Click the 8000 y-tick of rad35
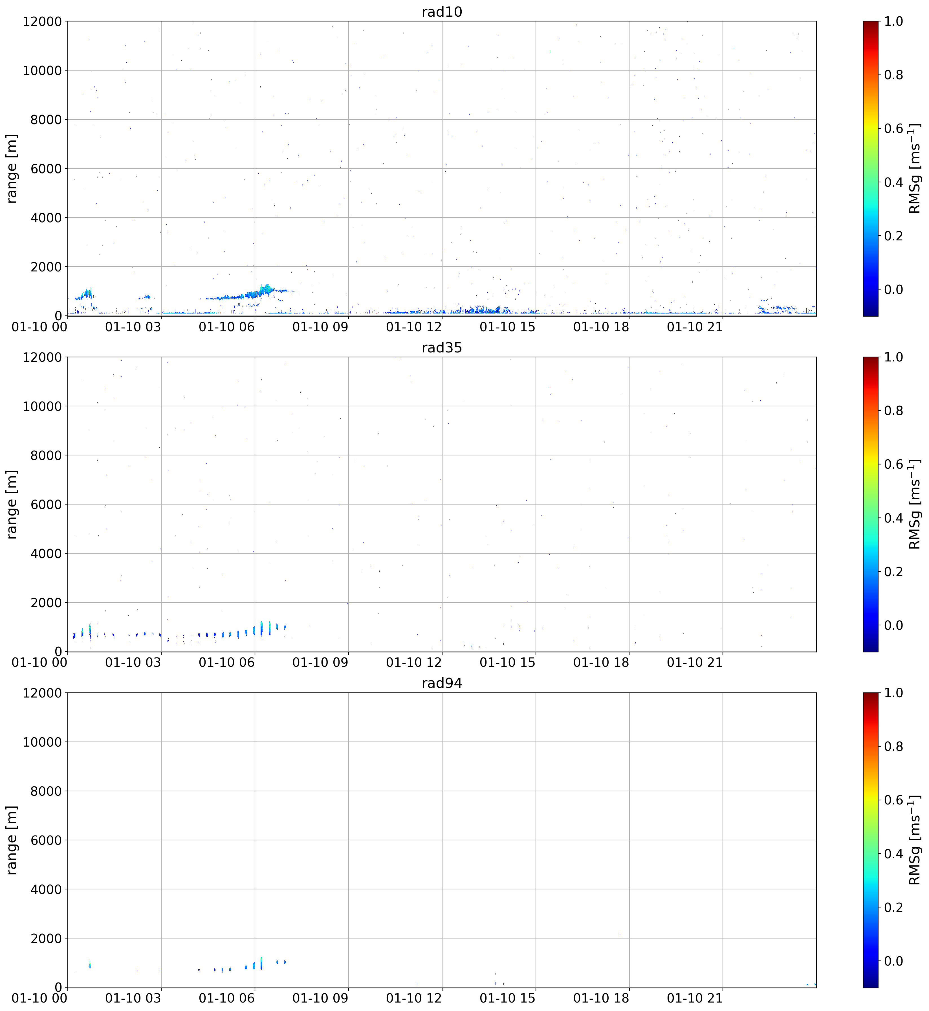Screen dimensions: 929x1011 point(46,455)
